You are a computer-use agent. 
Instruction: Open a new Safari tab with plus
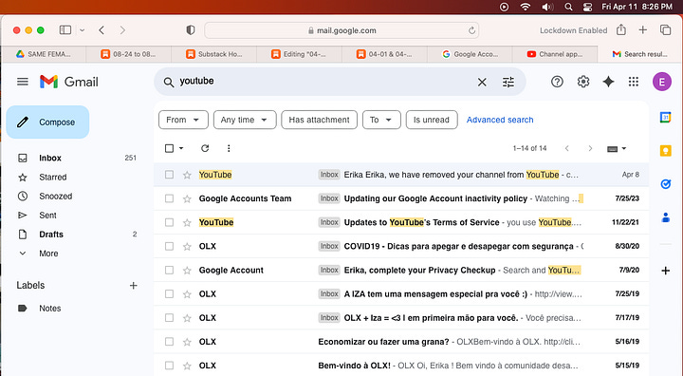point(643,29)
